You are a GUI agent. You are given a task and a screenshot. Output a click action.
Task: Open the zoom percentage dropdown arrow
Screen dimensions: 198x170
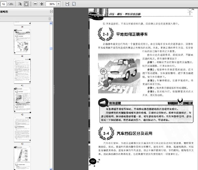[x=58, y=4]
